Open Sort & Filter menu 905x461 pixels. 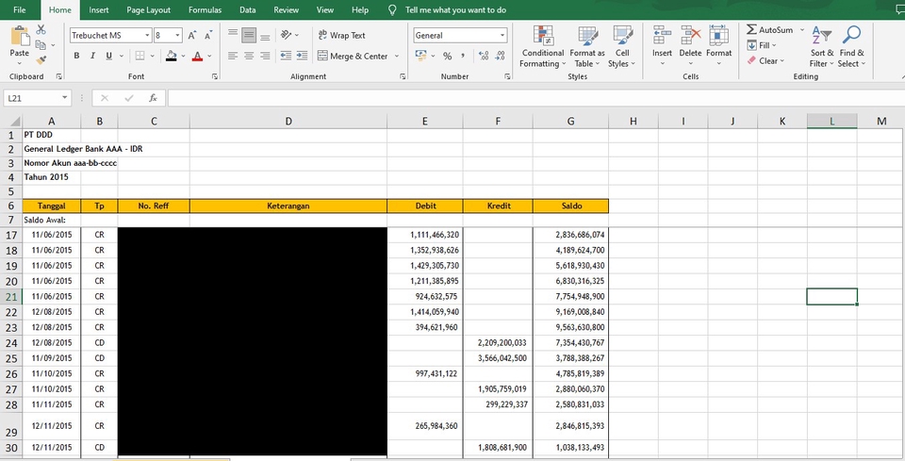(821, 47)
